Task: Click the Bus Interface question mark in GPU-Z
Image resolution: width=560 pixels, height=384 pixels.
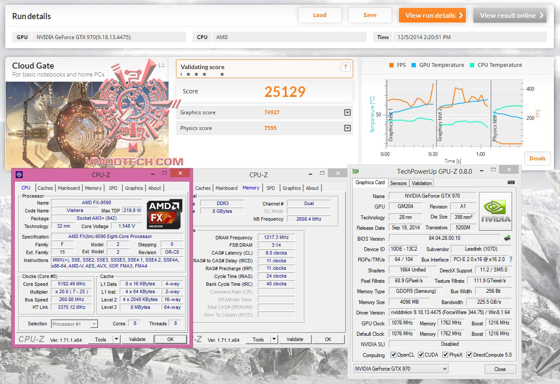Action: (x=511, y=259)
